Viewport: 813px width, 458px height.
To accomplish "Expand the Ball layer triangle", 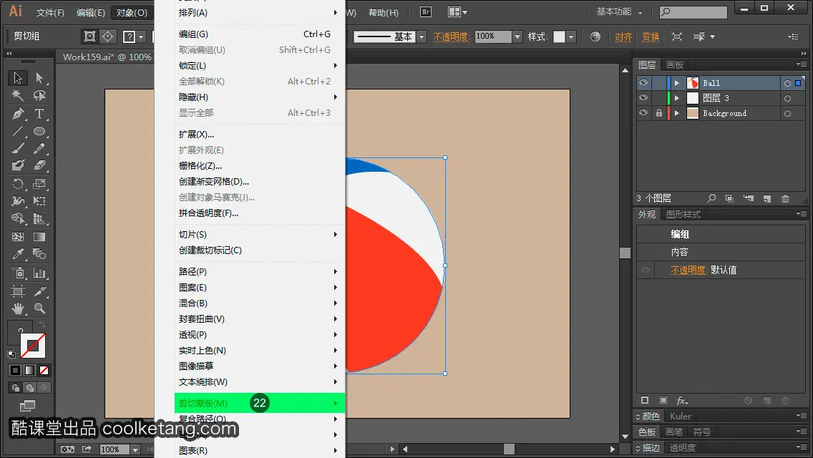I will pyautogui.click(x=676, y=83).
